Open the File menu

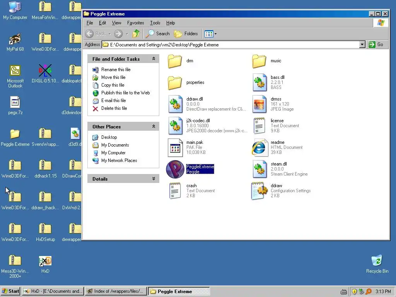[90, 23]
